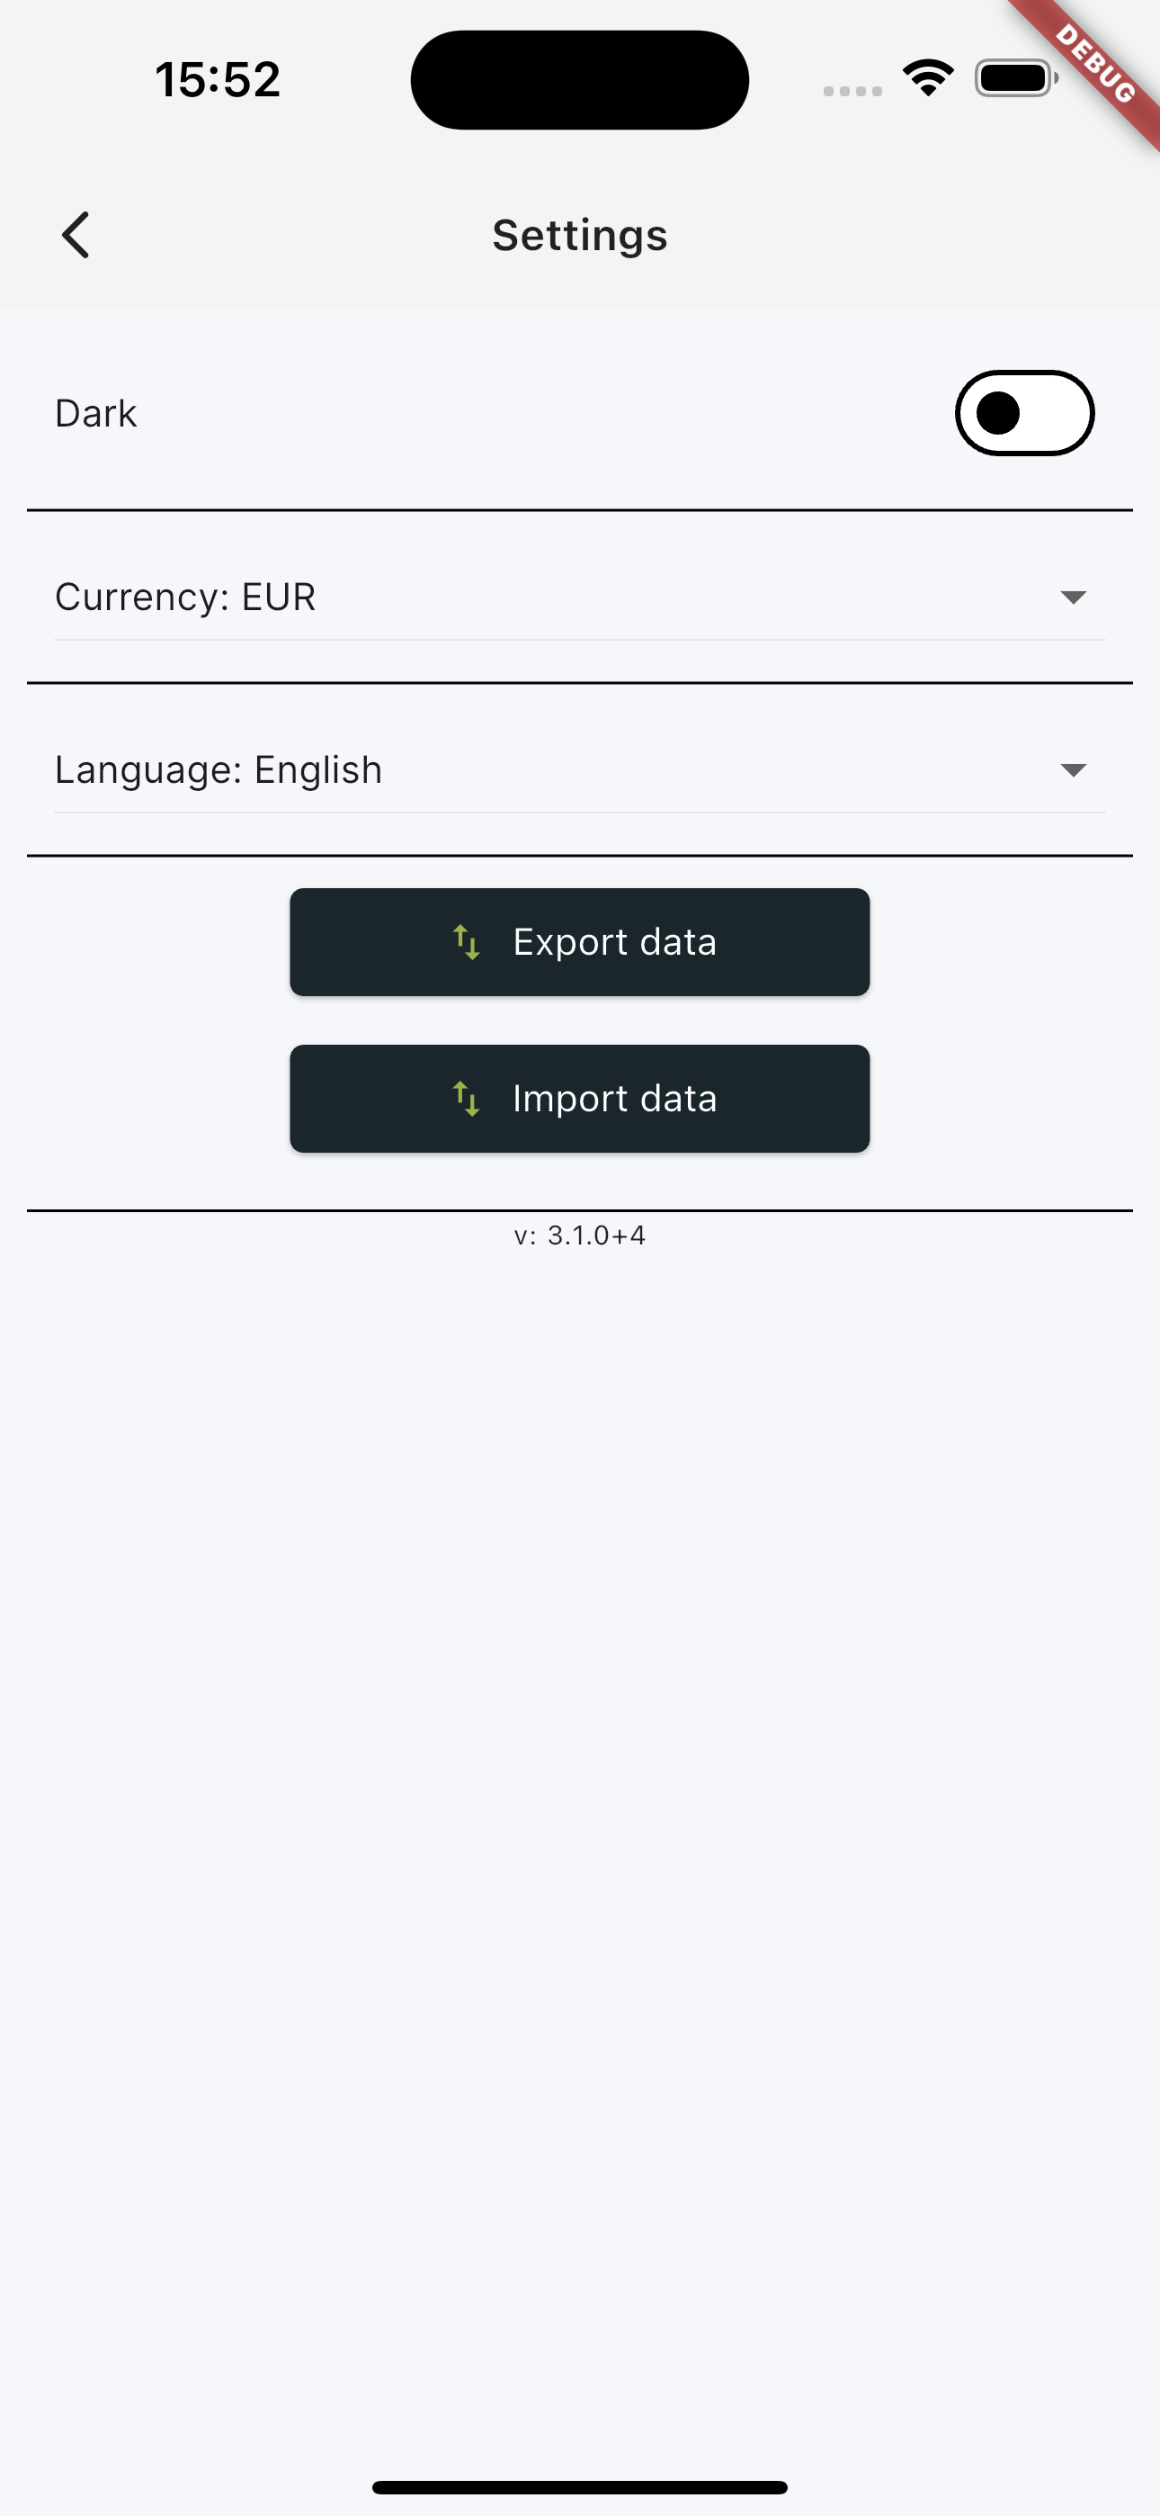
Task: Click the version text 3.1.0+4
Action: pyautogui.click(x=580, y=1236)
